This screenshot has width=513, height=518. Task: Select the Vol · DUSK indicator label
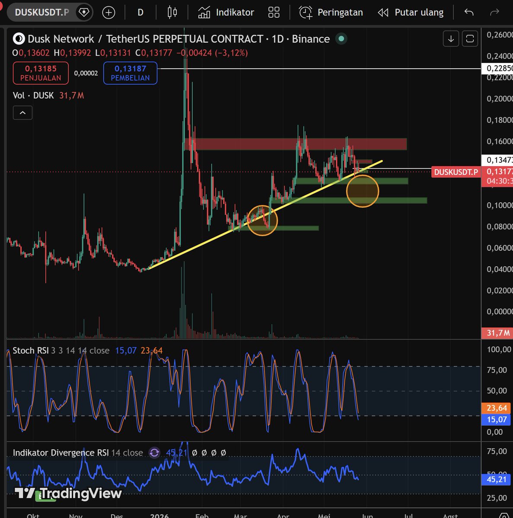pos(33,95)
